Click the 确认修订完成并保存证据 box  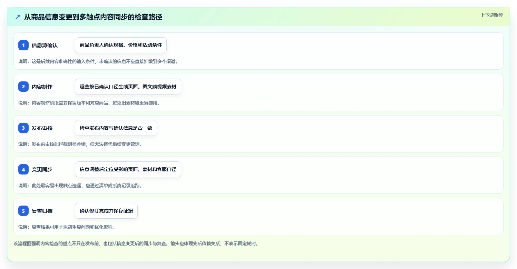106,211
